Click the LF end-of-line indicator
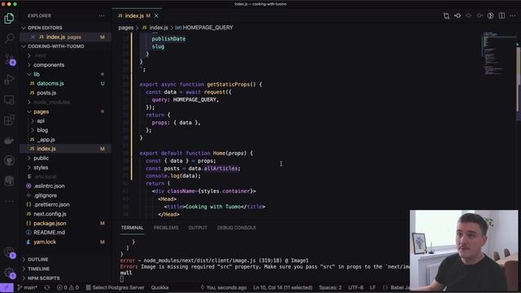Image resolution: width=521 pixels, height=293 pixels. click(x=373, y=287)
